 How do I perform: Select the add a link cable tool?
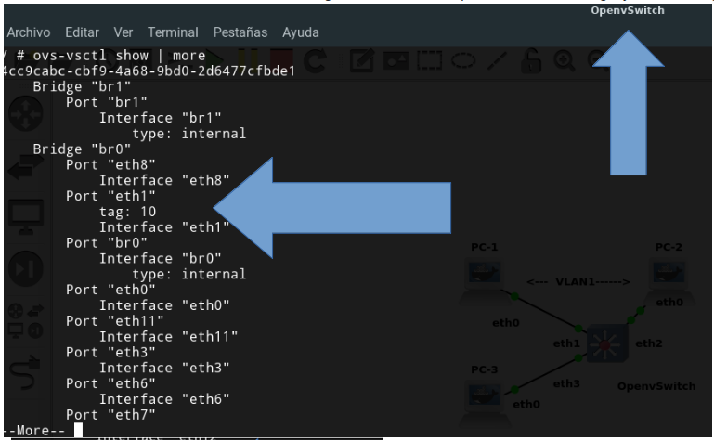[x=22, y=371]
